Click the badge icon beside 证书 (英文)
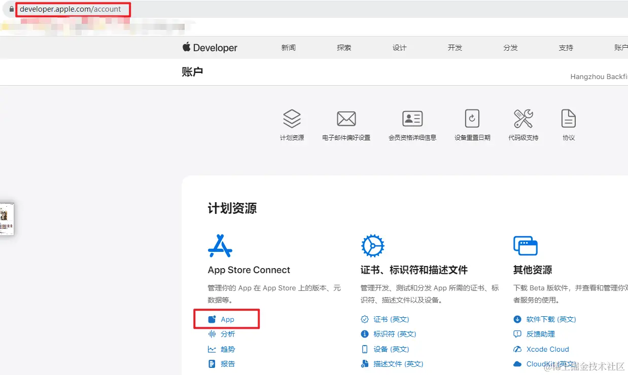Viewport: 628px width, 375px height. click(365, 319)
